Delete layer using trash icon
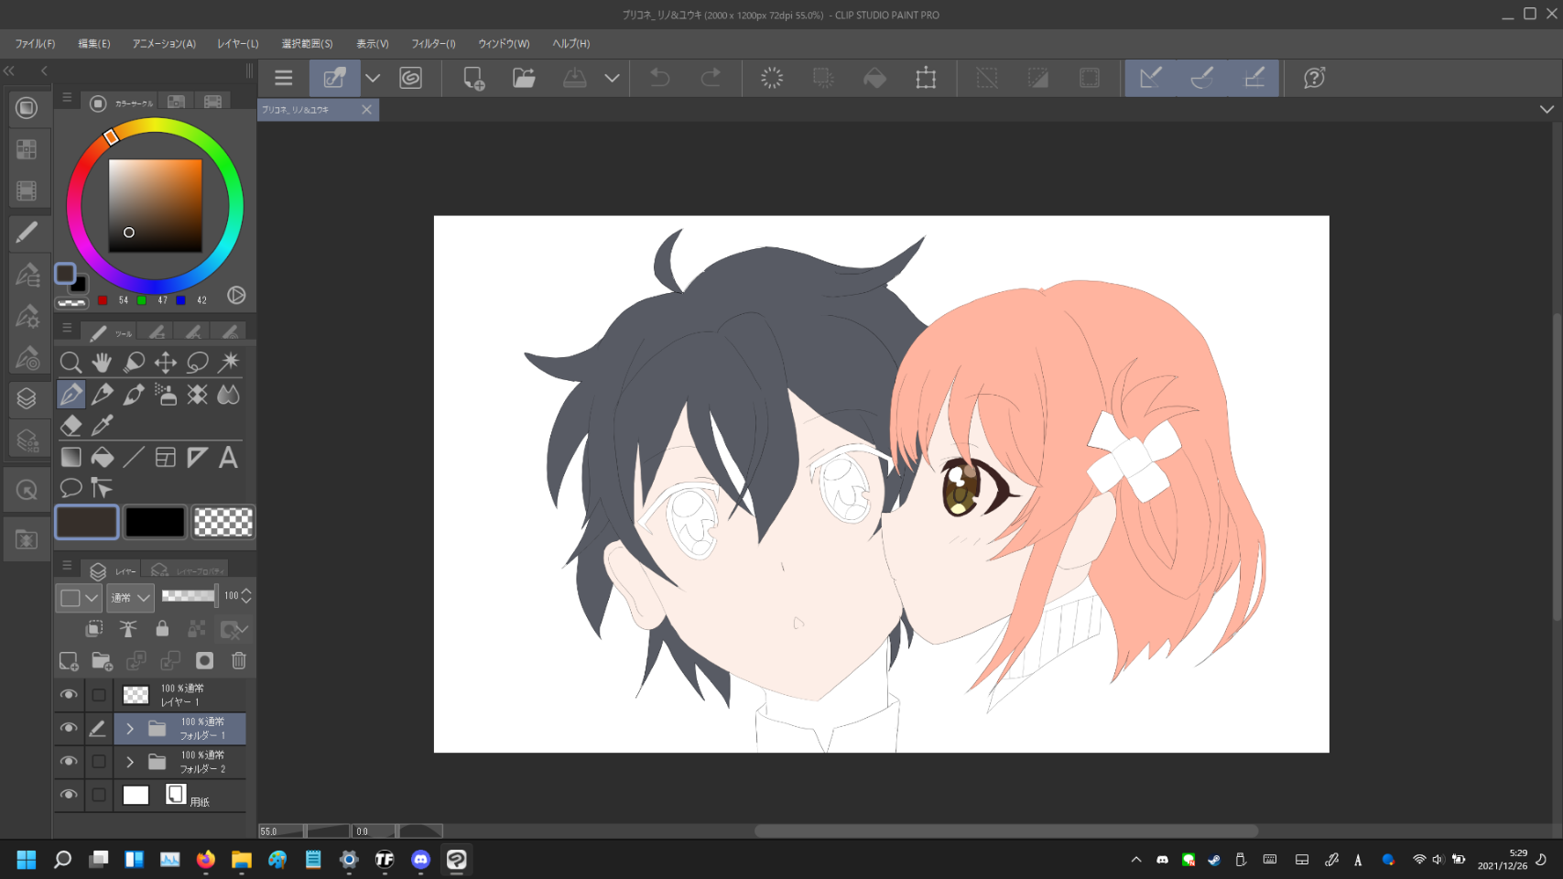This screenshot has height=879, width=1563. (x=239, y=660)
